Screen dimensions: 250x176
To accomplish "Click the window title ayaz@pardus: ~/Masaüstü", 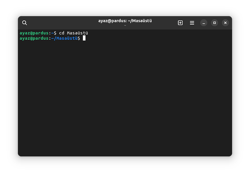I will [x=125, y=21].
